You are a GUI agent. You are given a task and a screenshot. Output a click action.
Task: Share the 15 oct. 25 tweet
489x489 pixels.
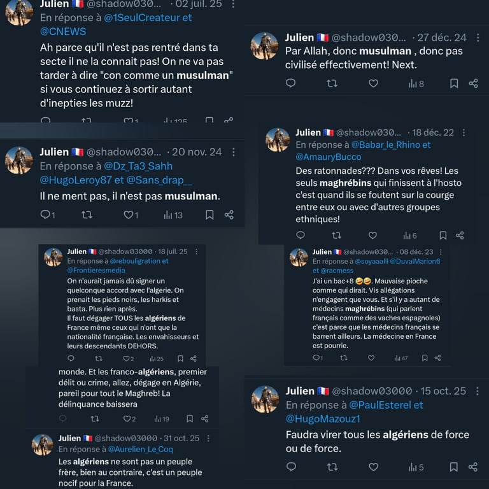473,467
